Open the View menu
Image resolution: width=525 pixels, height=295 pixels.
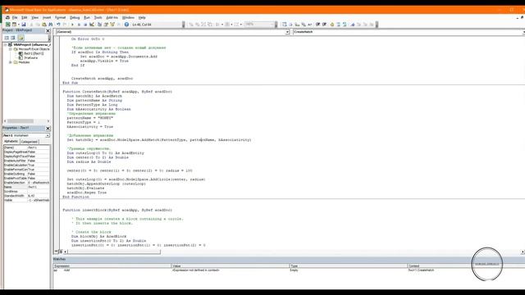click(x=34, y=17)
